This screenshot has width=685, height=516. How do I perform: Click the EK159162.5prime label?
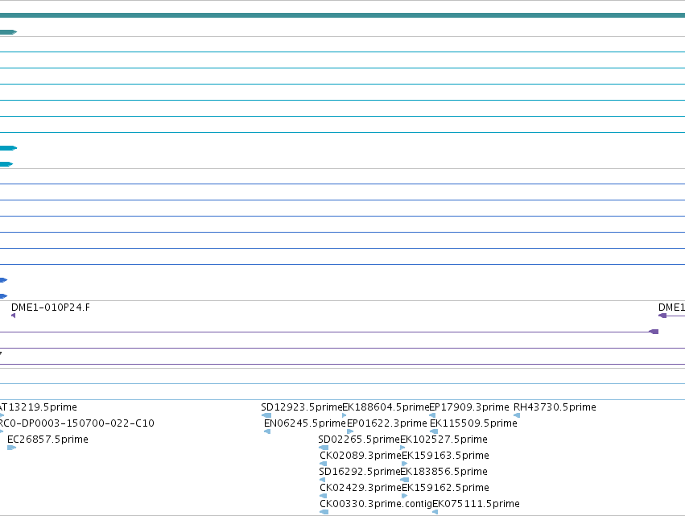tap(445, 488)
